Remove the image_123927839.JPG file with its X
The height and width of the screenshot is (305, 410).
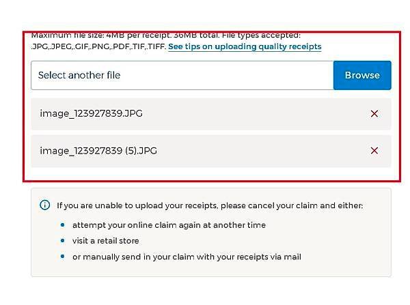click(x=374, y=113)
